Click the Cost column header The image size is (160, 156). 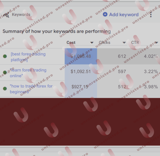71,43
